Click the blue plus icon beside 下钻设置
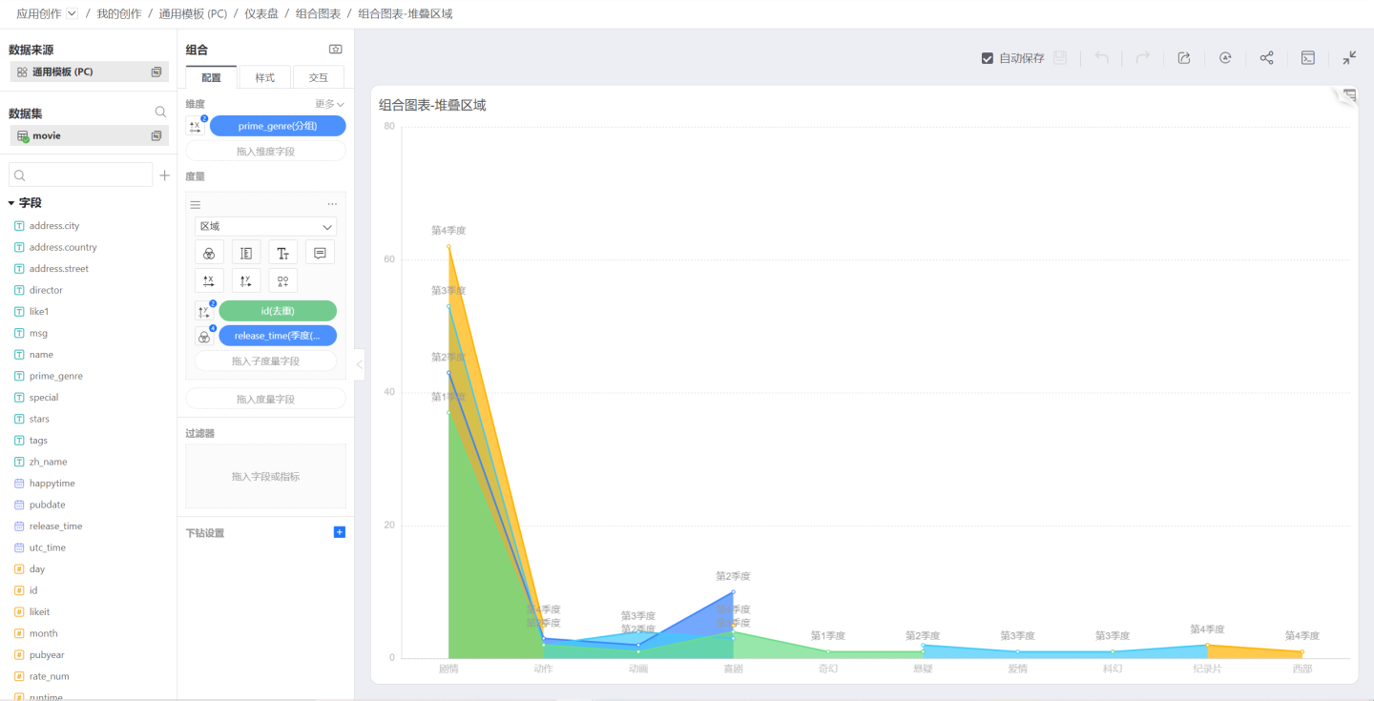Viewport: 1374px width, 701px height. click(x=339, y=532)
